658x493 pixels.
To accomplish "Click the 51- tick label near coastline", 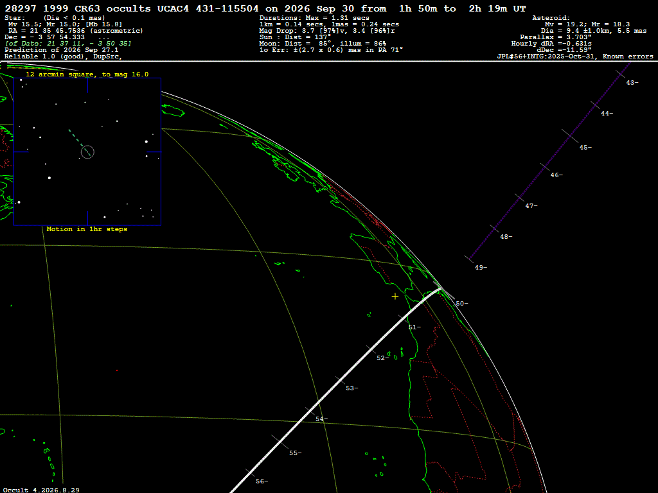I will pos(414,327).
